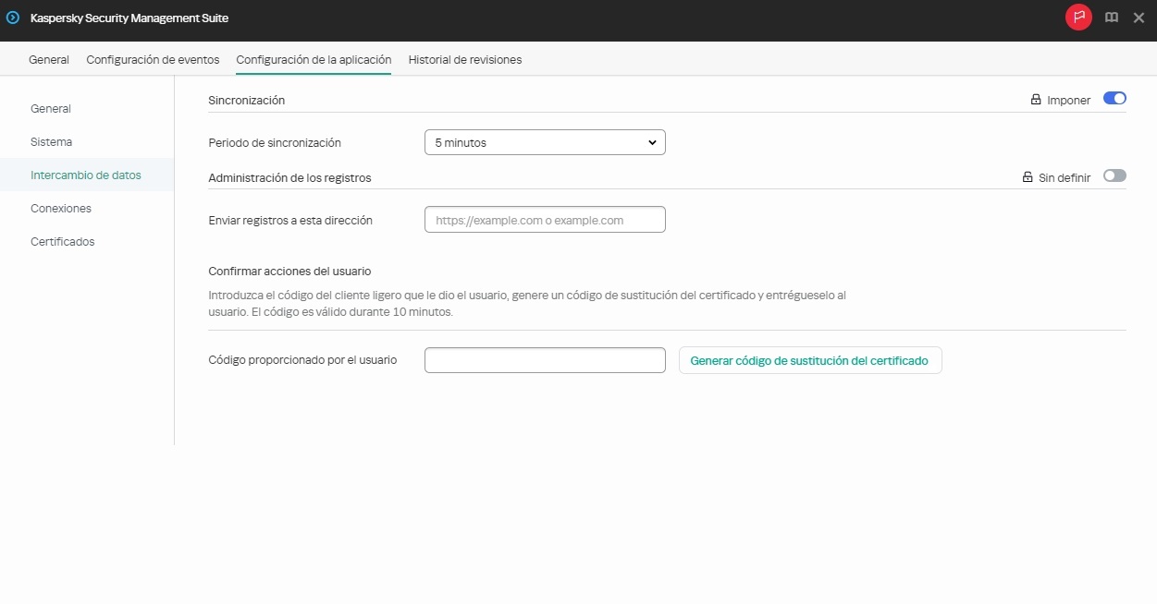Open the help book icon
Screen dimensions: 1157x604
click(x=1112, y=17)
